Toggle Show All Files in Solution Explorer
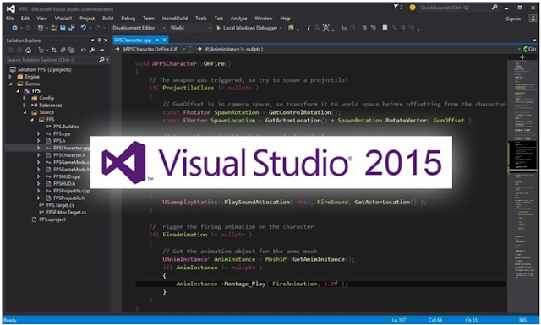The width and height of the screenshot is (541, 325). point(71,51)
